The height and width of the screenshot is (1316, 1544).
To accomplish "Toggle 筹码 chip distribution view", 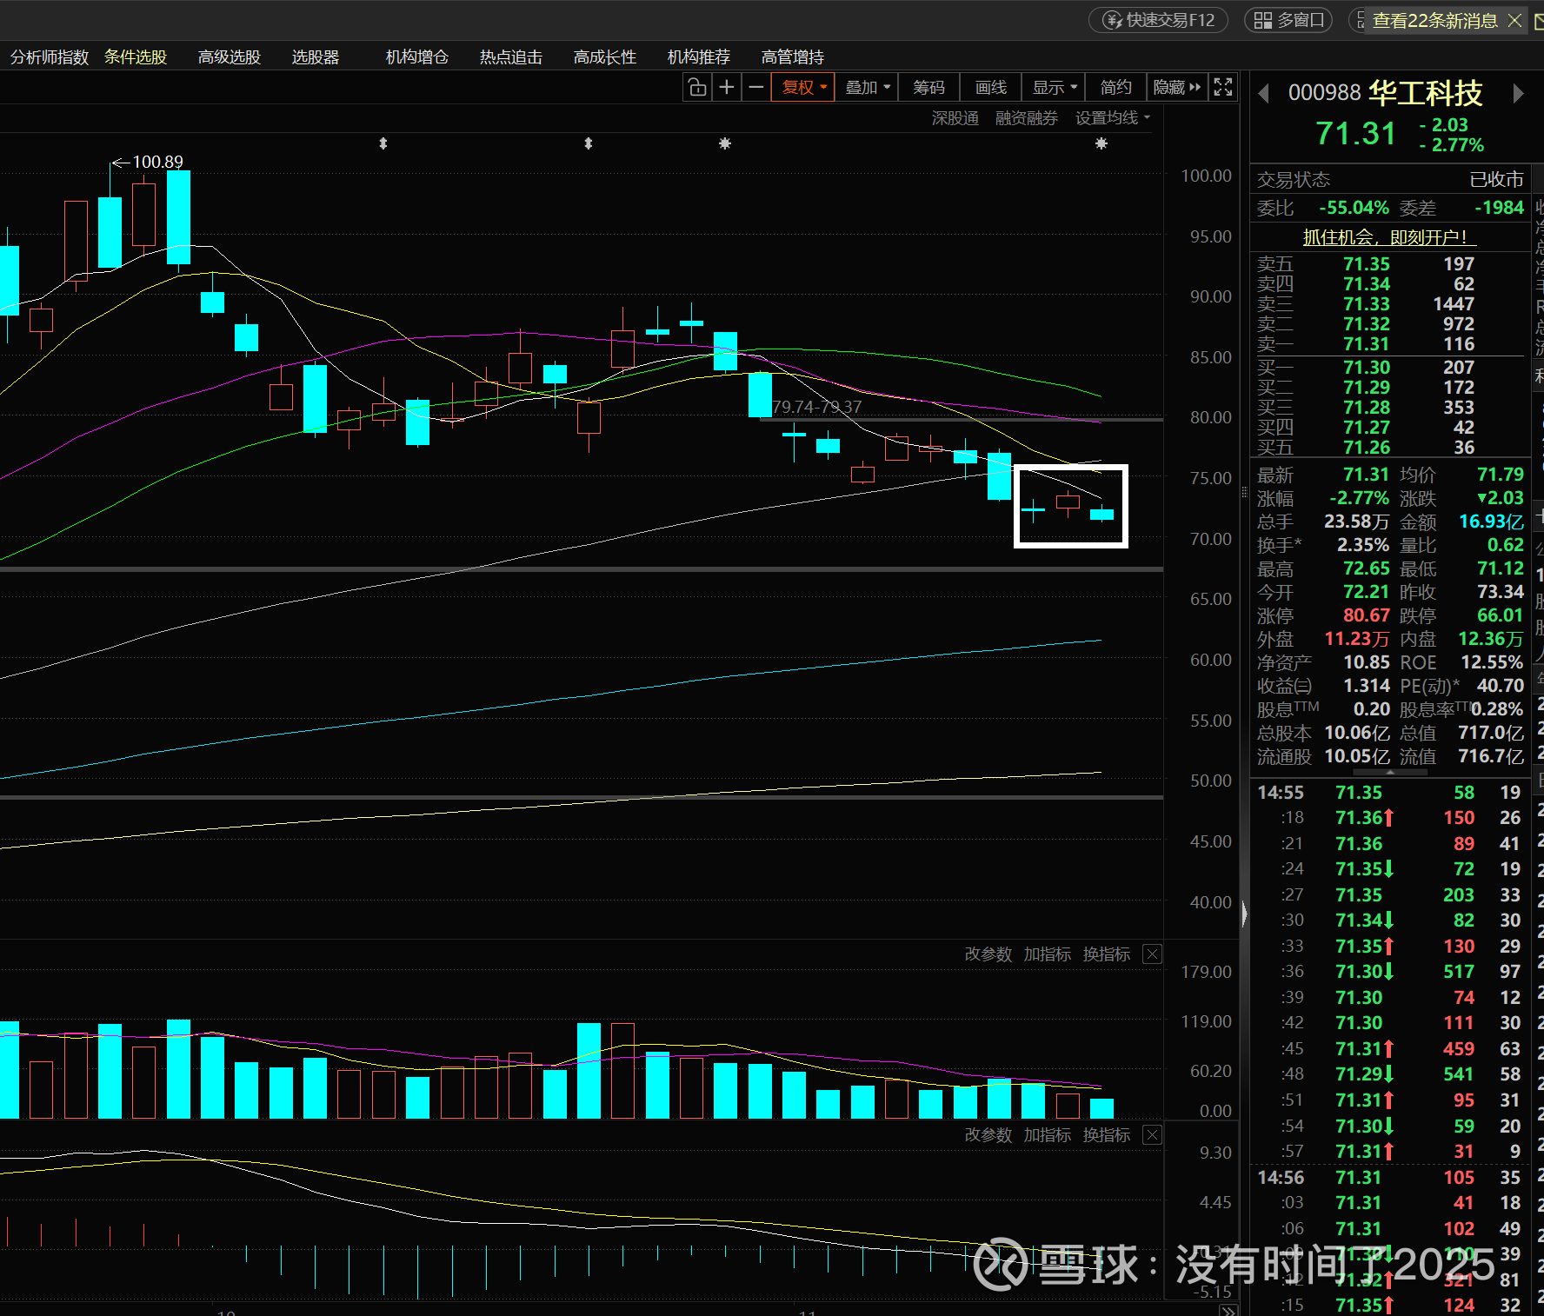I will coord(928,87).
